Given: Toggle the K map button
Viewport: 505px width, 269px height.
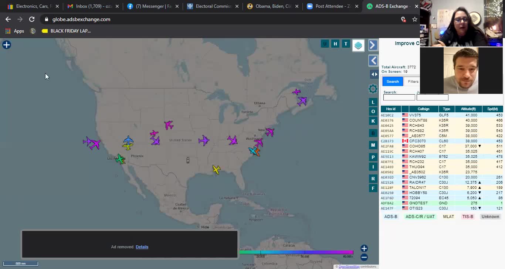Looking at the screenshot, I should click(x=373, y=121).
